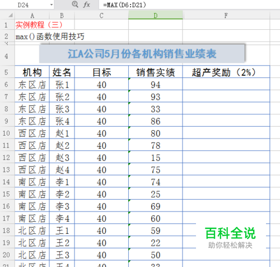Click the name cell 李2
The image size is (280, 267).
tap(62, 194)
